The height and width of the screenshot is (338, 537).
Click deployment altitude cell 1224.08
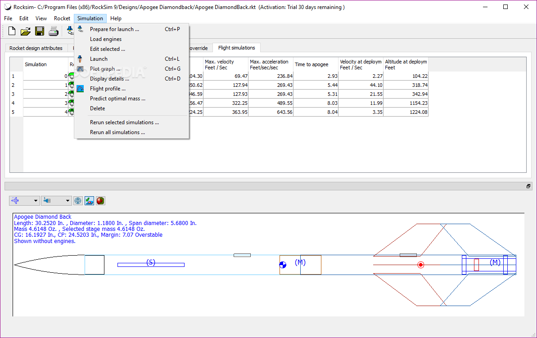click(406, 112)
